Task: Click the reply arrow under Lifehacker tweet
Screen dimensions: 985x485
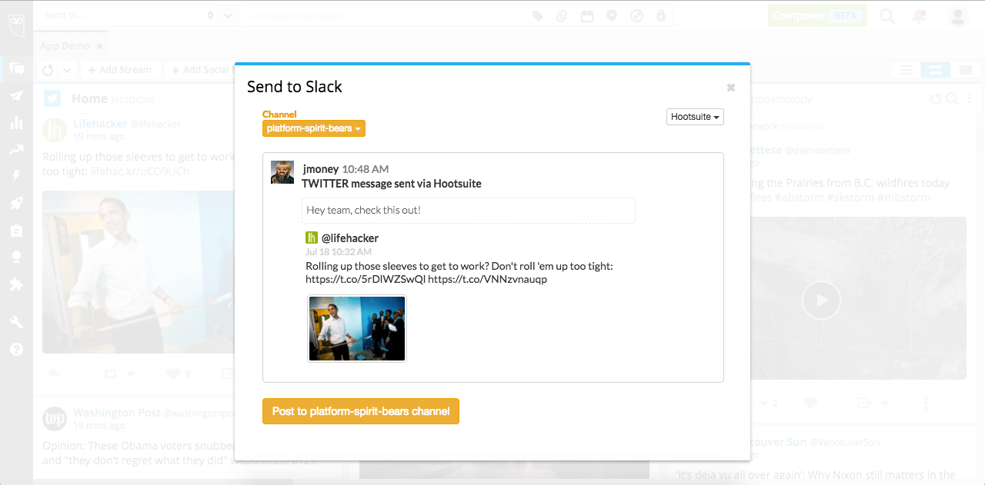Action: click(x=54, y=374)
